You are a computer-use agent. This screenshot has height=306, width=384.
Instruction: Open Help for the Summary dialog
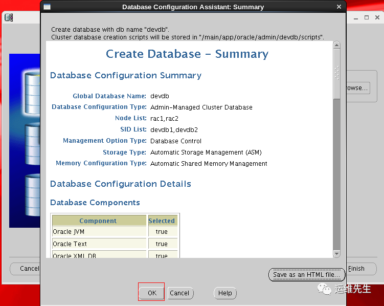pos(225,293)
